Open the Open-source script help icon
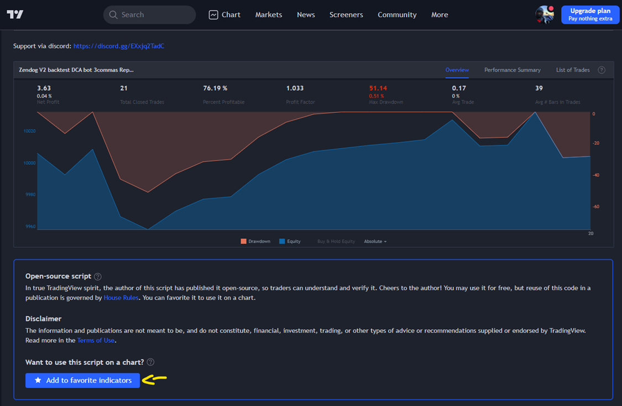Image resolution: width=622 pixels, height=406 pixels. 98,276
